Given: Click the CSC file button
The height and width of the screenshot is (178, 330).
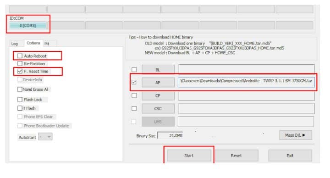Looking at the screenshot, I should [x=158, y=109].
